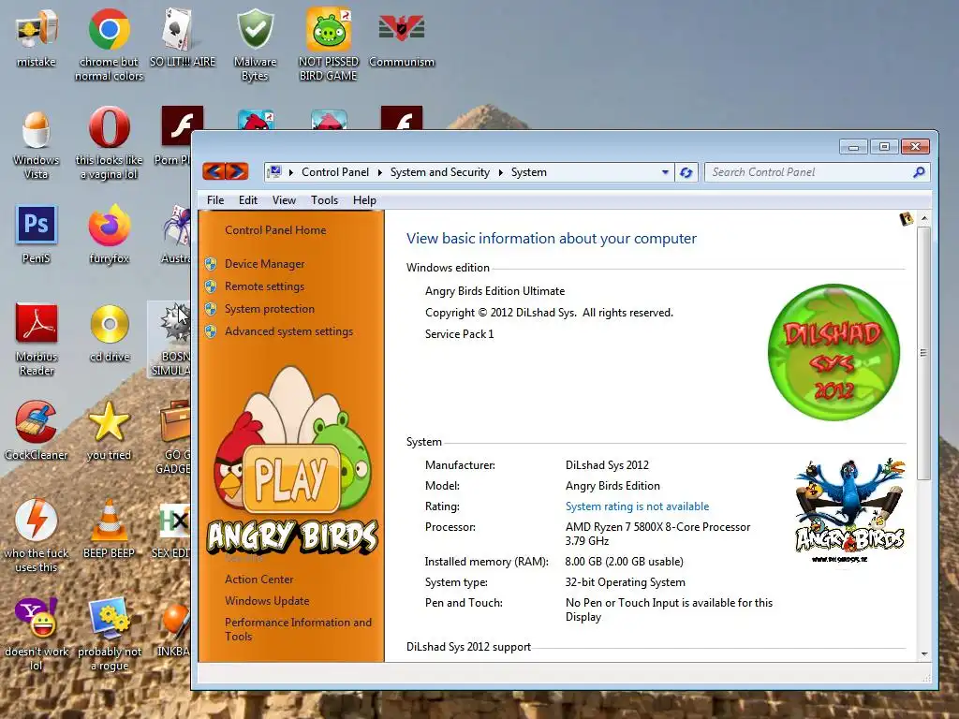Open System protection link
Image resolution: width=959 pixels, height=719 pixels.
pyautogui.click(x=270, y=309)
